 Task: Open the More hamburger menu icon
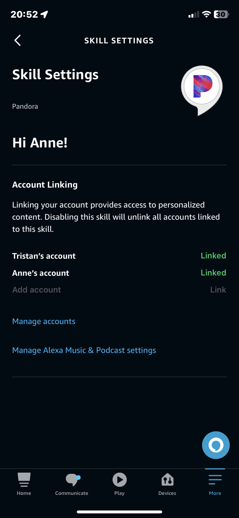tap(215, 480)
